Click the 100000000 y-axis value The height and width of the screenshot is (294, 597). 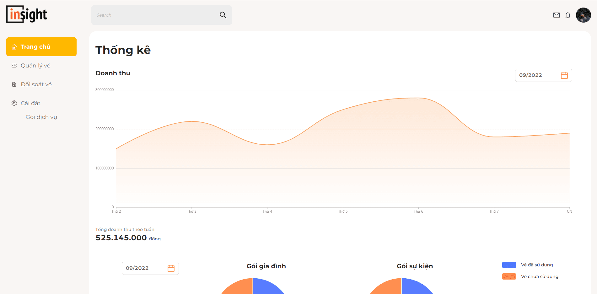click(x=105, y=168)
